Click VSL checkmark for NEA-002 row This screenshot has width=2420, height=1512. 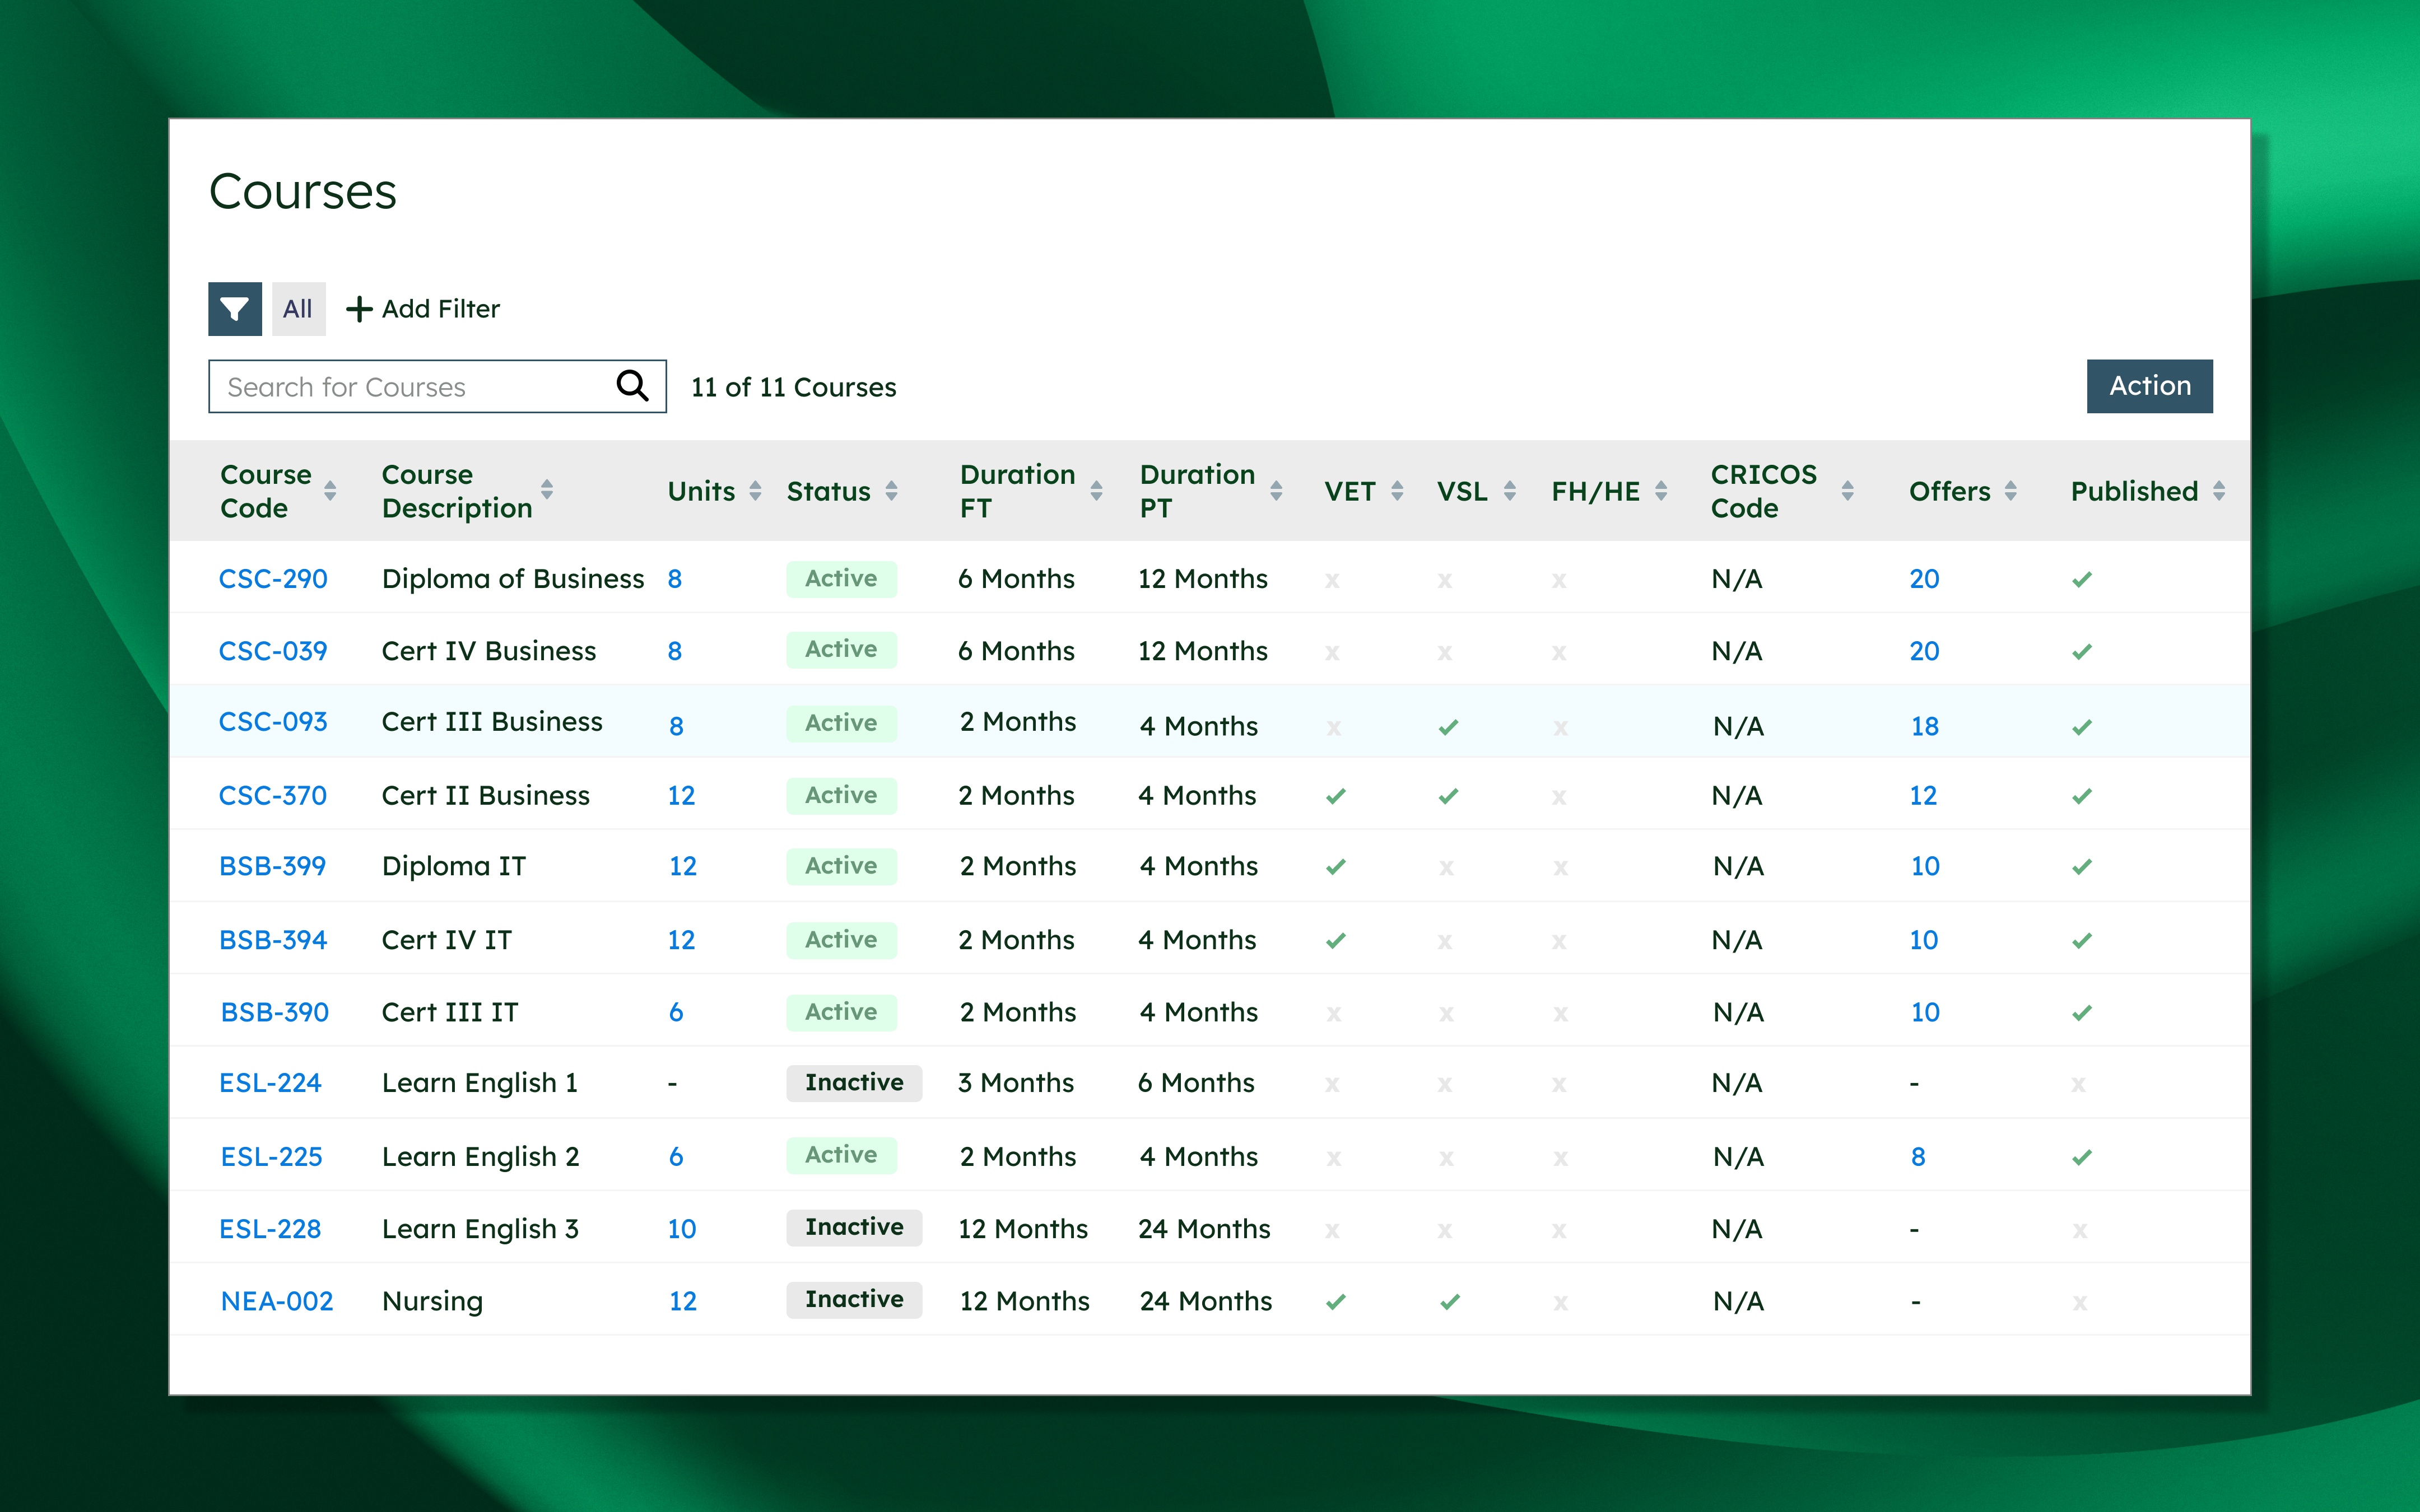(x=1450, y=1302)
